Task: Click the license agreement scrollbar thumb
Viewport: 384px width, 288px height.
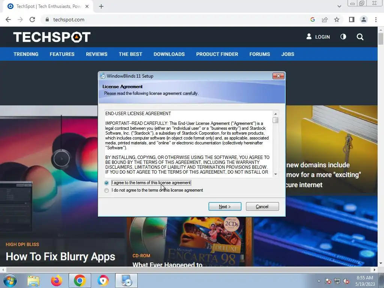Action: point(276,120)
